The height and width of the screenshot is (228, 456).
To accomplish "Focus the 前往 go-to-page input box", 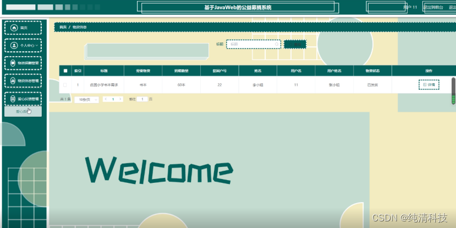I will (x=142, y=99).
